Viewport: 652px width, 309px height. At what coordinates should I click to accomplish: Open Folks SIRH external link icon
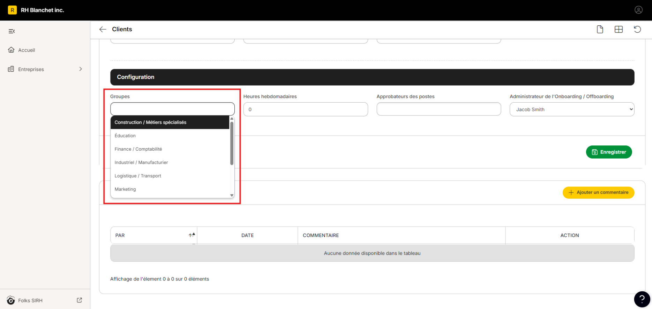tap(80, 300)
